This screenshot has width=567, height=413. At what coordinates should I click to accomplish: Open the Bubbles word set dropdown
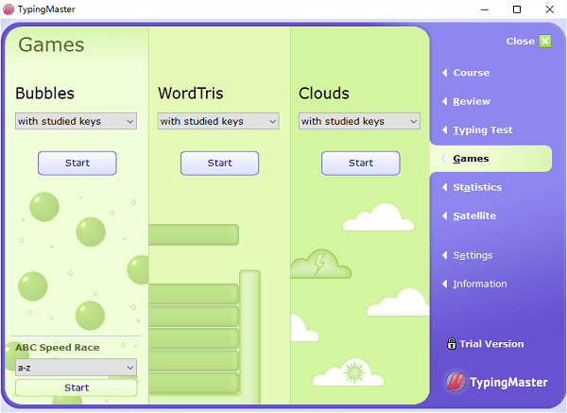pyautogui.click(x=76, y=121)
